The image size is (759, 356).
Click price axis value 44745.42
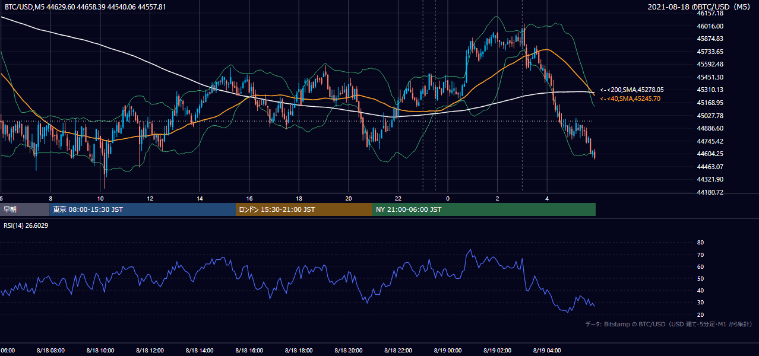[x=710, y=141]
